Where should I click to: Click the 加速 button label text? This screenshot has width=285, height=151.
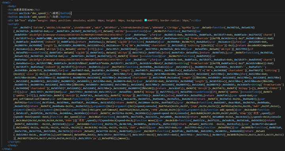55,17
